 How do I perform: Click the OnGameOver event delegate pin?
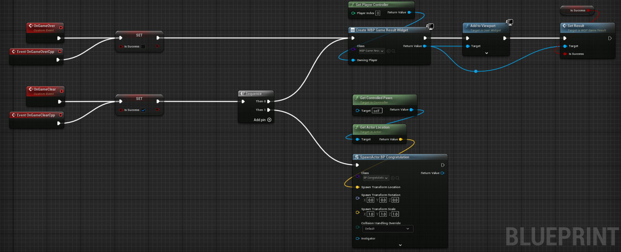point(61,27)
